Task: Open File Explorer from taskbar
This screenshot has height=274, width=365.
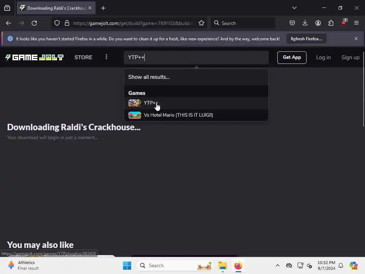Action: tap(222, 265)
